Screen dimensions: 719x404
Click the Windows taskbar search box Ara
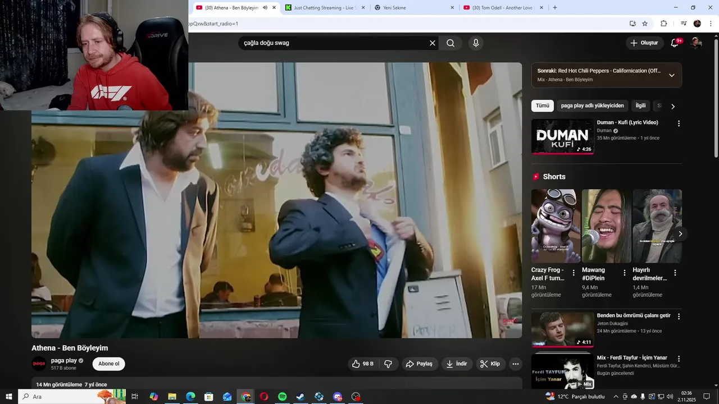[72, 397]
